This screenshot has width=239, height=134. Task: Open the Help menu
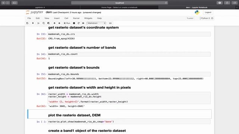click(x=99, y=18)
